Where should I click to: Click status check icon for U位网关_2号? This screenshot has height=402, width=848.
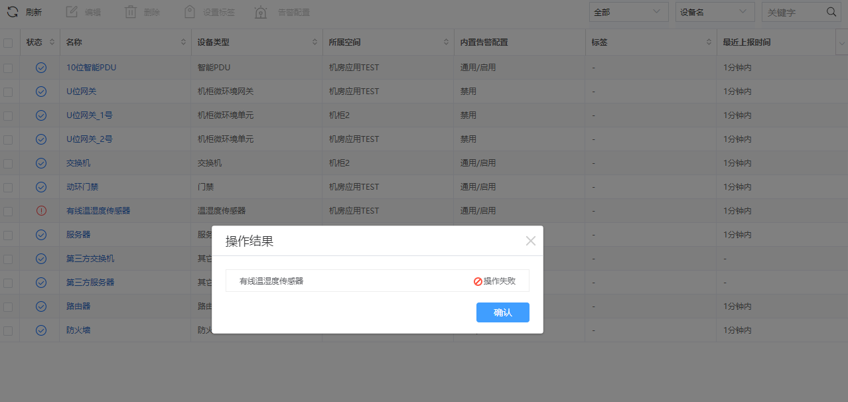(x=41, y=139)
